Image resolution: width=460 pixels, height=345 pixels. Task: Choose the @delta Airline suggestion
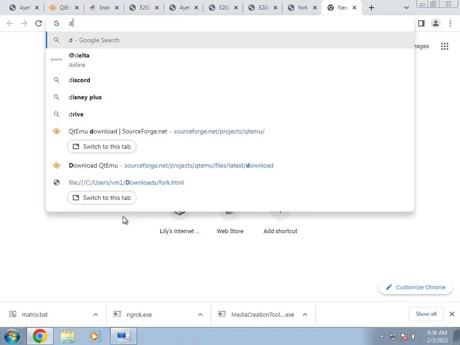(x=230, y=60)
